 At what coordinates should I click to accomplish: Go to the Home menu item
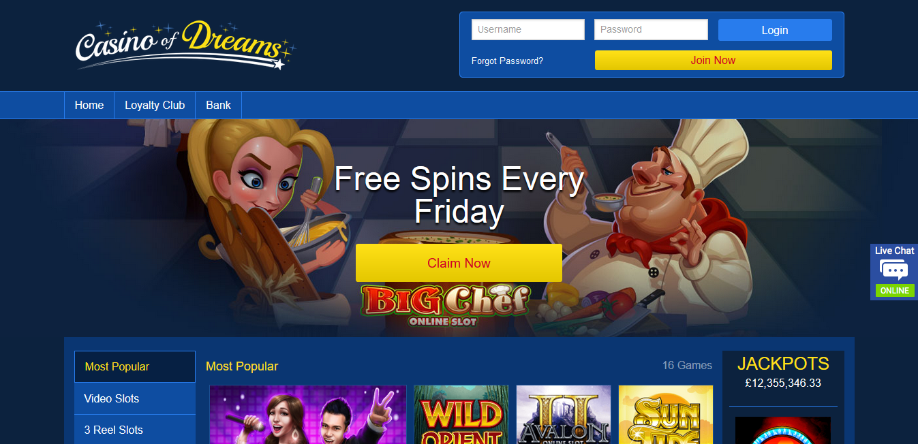(89, 106)
